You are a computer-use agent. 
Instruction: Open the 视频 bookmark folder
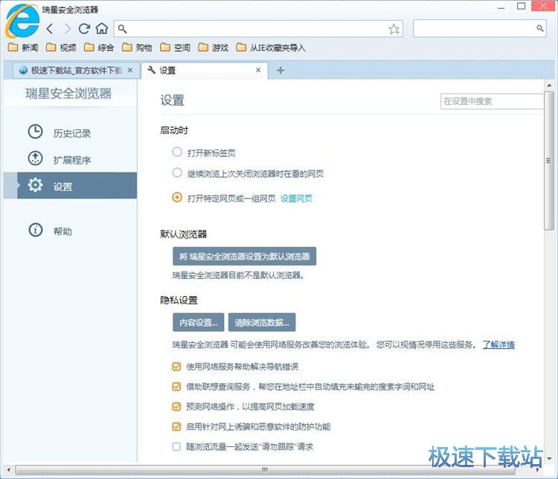pyautogui.click(x=61, y=48)
